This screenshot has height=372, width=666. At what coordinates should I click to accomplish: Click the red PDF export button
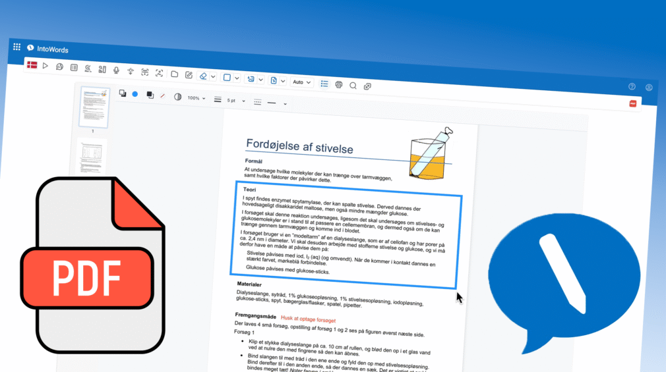pyautogui.click(x=633, y=103)
